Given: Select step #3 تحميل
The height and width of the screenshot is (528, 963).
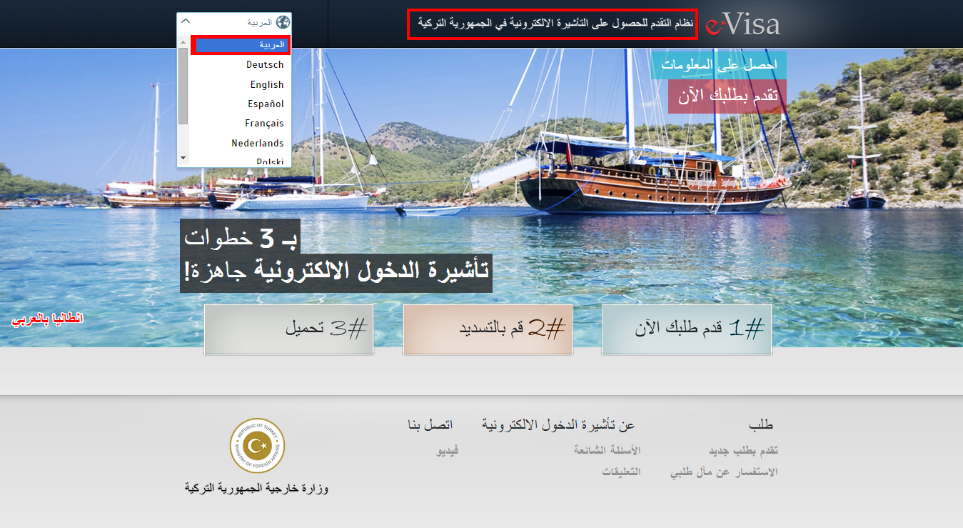Looking at the screenshot, I should tap(288, 329).
